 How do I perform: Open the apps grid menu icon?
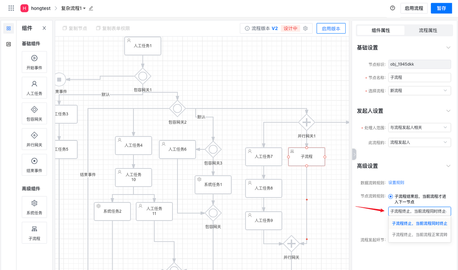tap(11, 8)
